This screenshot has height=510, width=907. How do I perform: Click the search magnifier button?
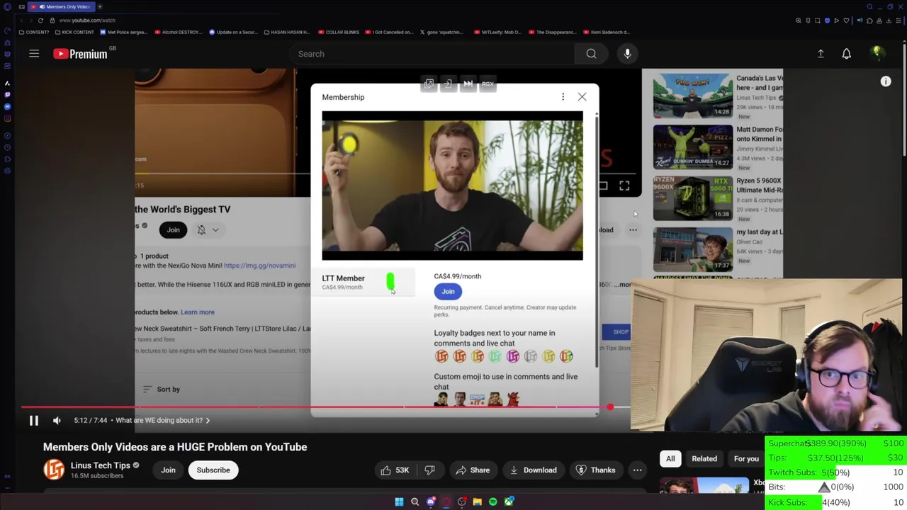591,54
